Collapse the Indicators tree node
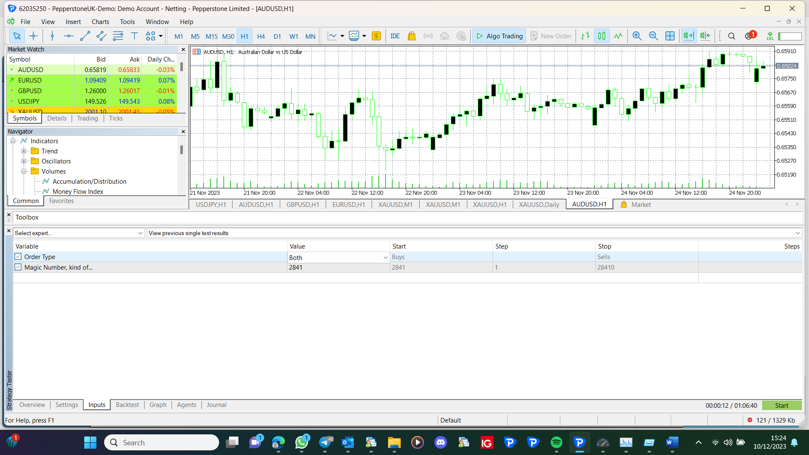This screenshot has height=455, width=809. coord(13,141)
